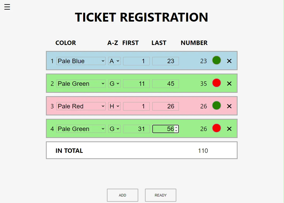Open the Pale Red color dropdown
The image size is (284, 203).
[81, 106]
